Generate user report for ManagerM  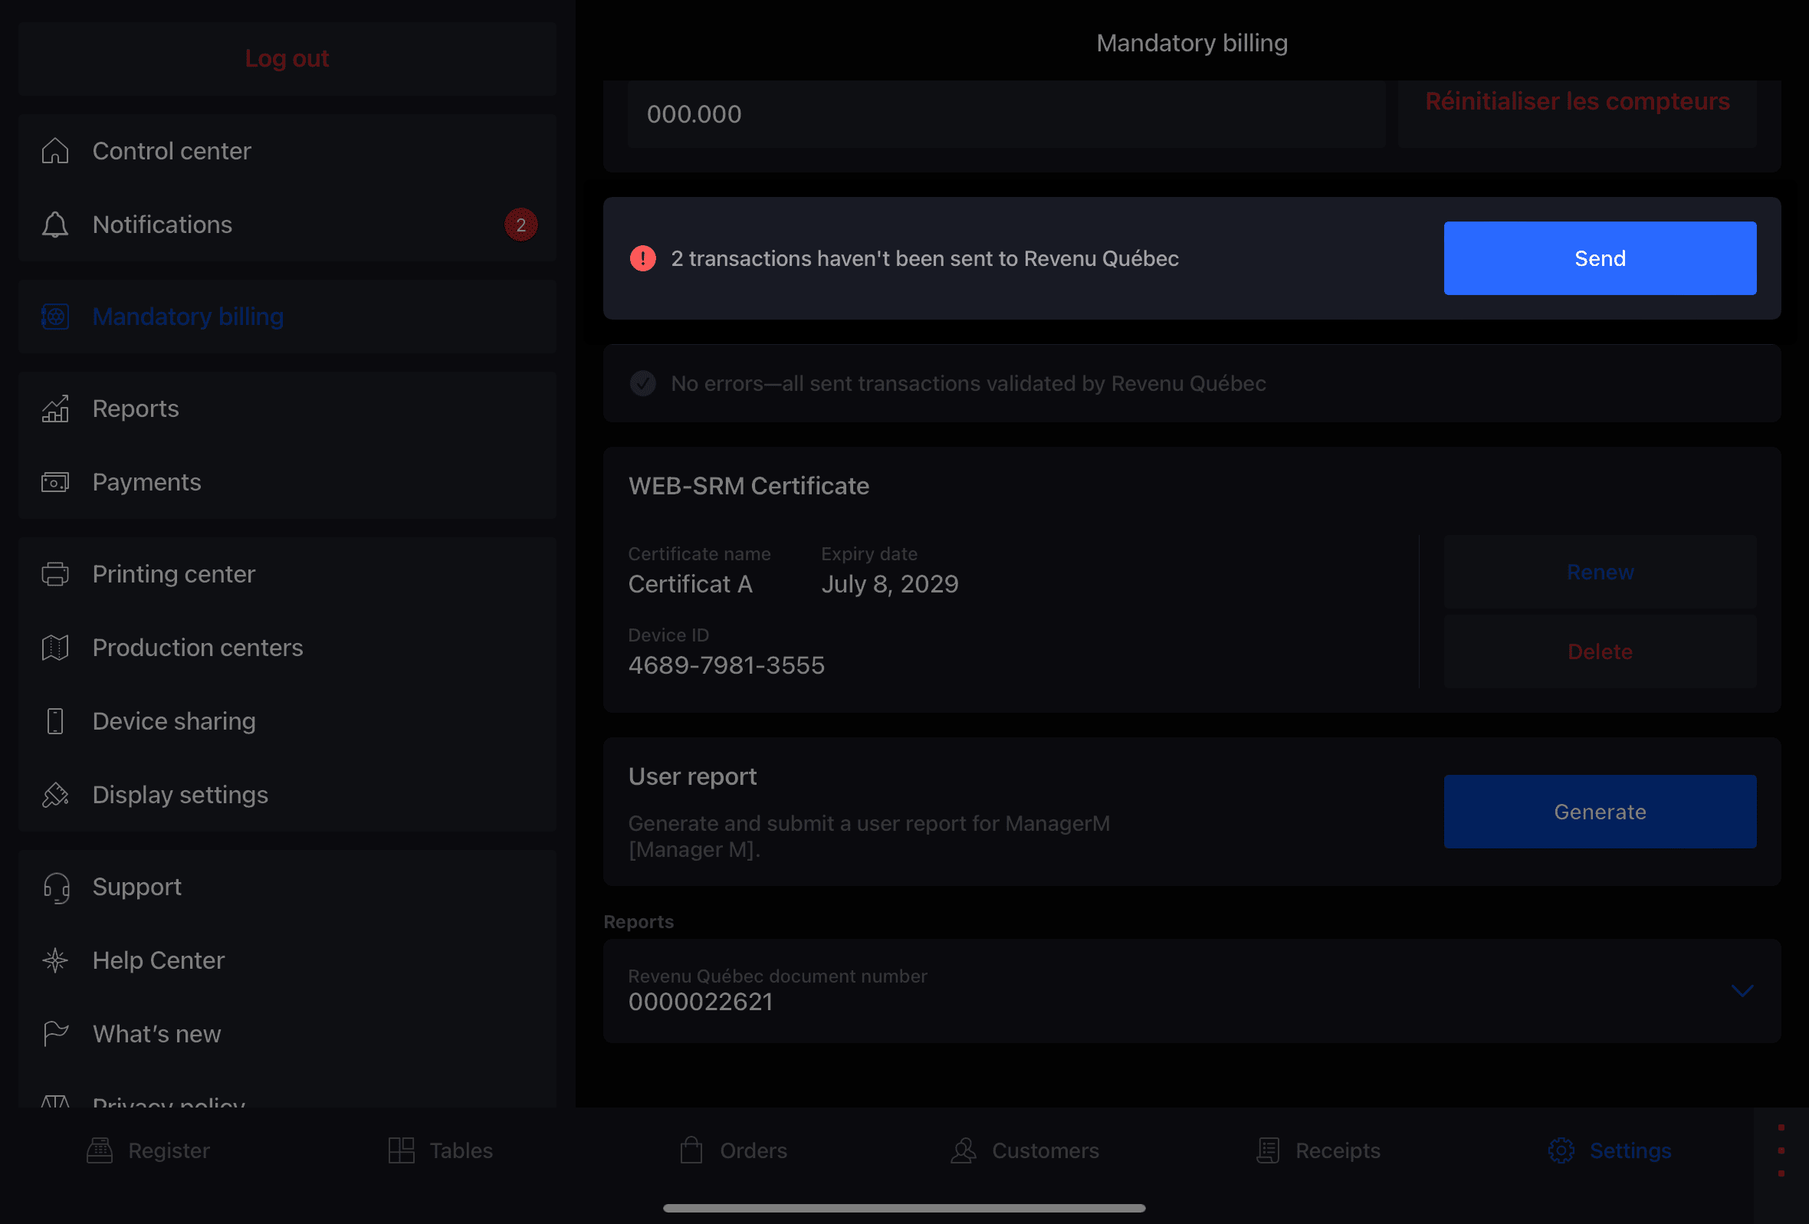[x=1600, y=812]
